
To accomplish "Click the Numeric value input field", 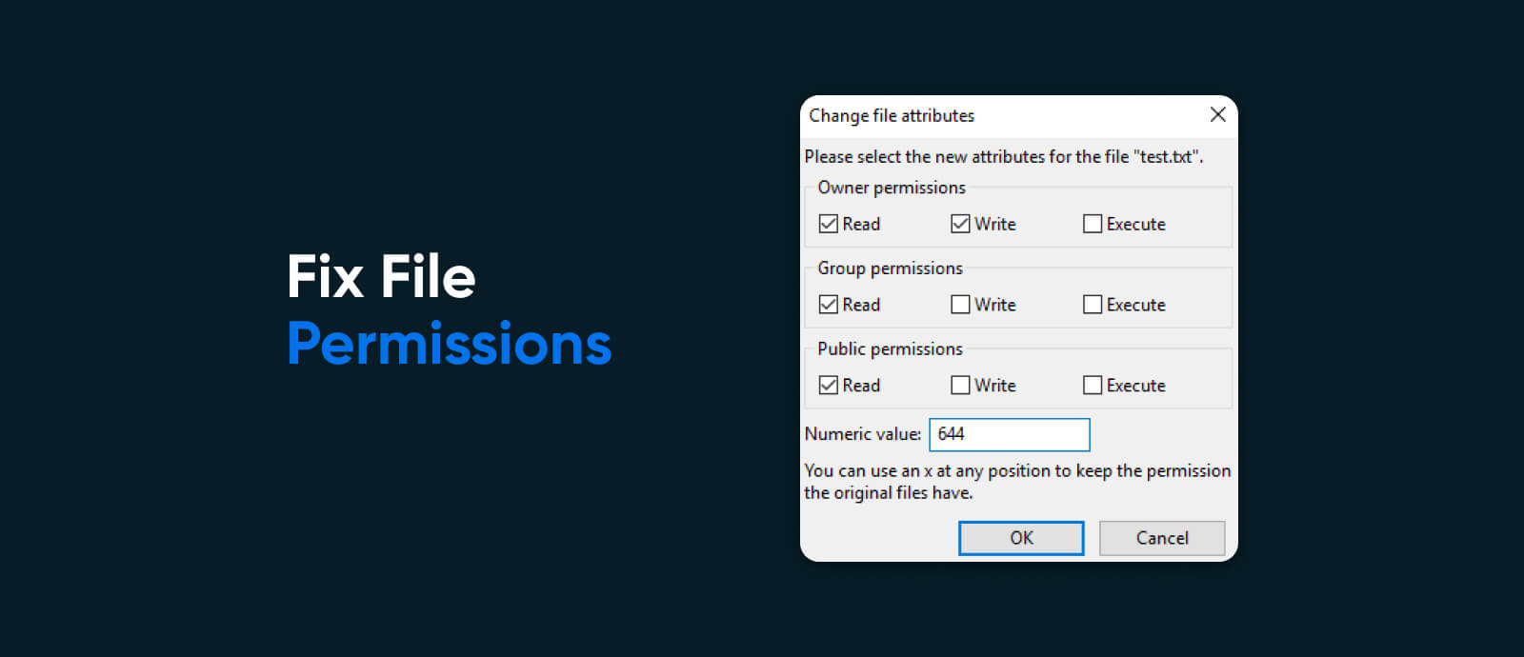I will [1010, 434].
